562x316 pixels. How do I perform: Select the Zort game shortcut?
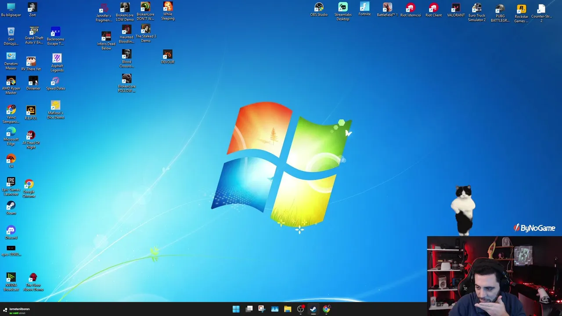pyautogui.click(x=32, y=10)
